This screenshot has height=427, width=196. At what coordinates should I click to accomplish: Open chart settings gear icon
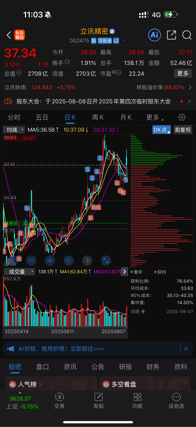[182, 117]
